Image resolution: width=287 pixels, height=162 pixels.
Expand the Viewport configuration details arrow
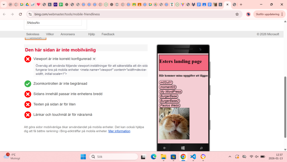[94, 59]
